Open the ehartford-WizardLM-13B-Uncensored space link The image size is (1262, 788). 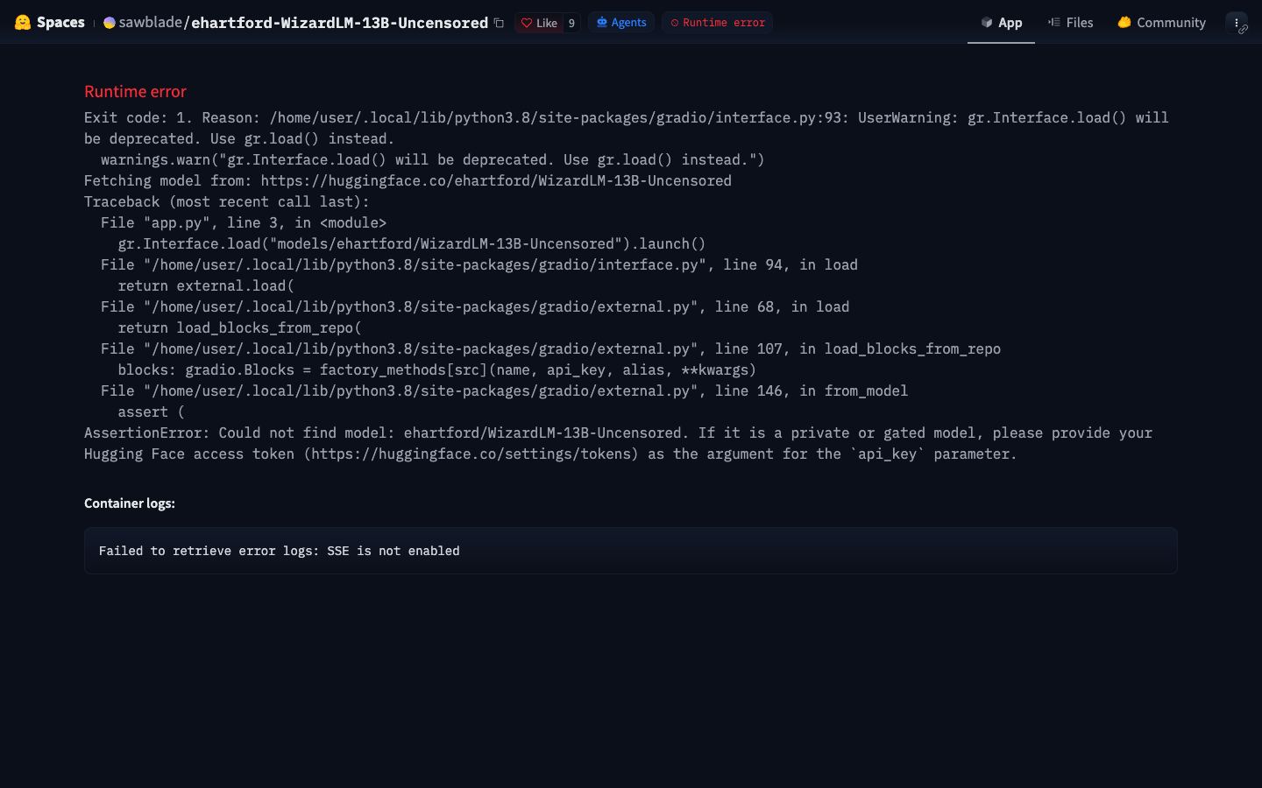point(339,23)
